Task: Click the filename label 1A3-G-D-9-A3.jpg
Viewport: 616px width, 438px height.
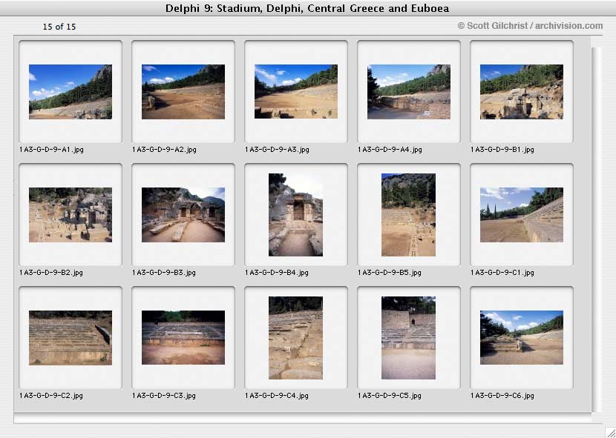Action: coord(277,150)
